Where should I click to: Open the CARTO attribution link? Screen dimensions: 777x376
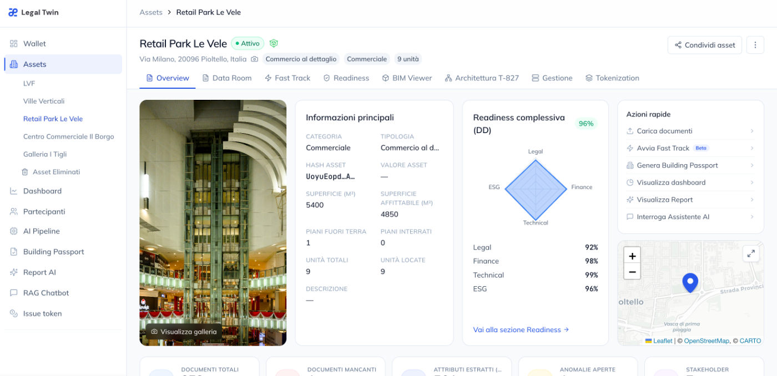tap(750, 341)
